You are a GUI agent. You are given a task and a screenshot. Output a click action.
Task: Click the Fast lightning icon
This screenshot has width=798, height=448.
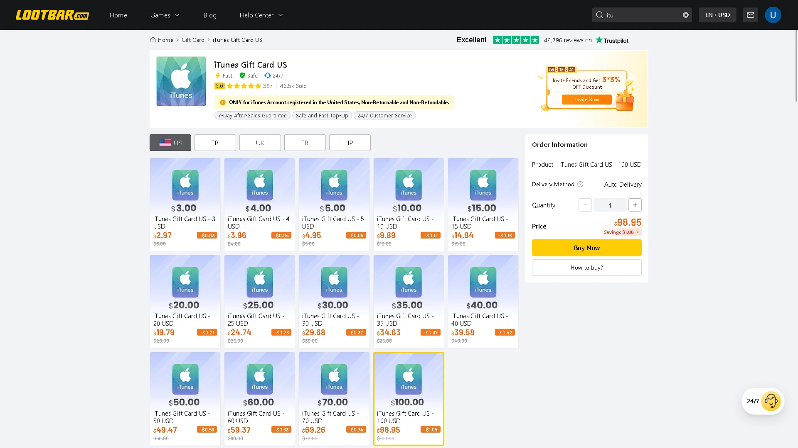tap(218, 75)
